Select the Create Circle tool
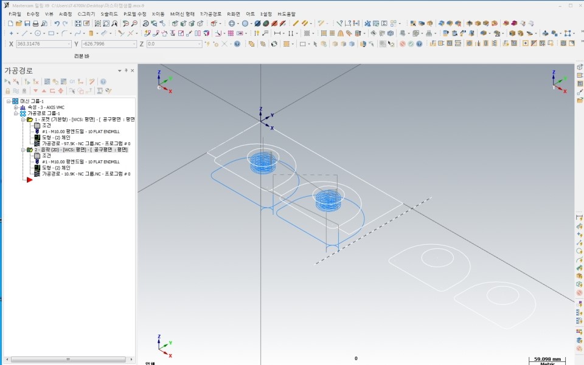The width and height of the screenshot is (584, 365). (38, 33)
